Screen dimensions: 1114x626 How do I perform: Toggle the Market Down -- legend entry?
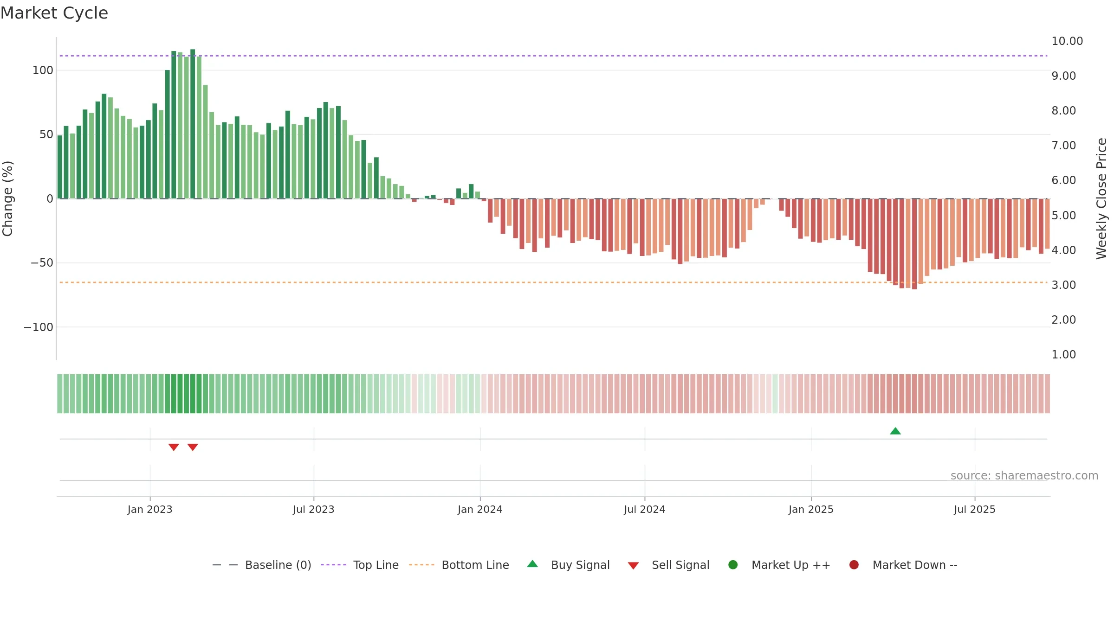click(903, 565)
